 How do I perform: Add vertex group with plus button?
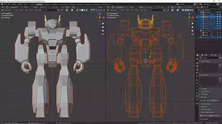(x=220, y=65)
